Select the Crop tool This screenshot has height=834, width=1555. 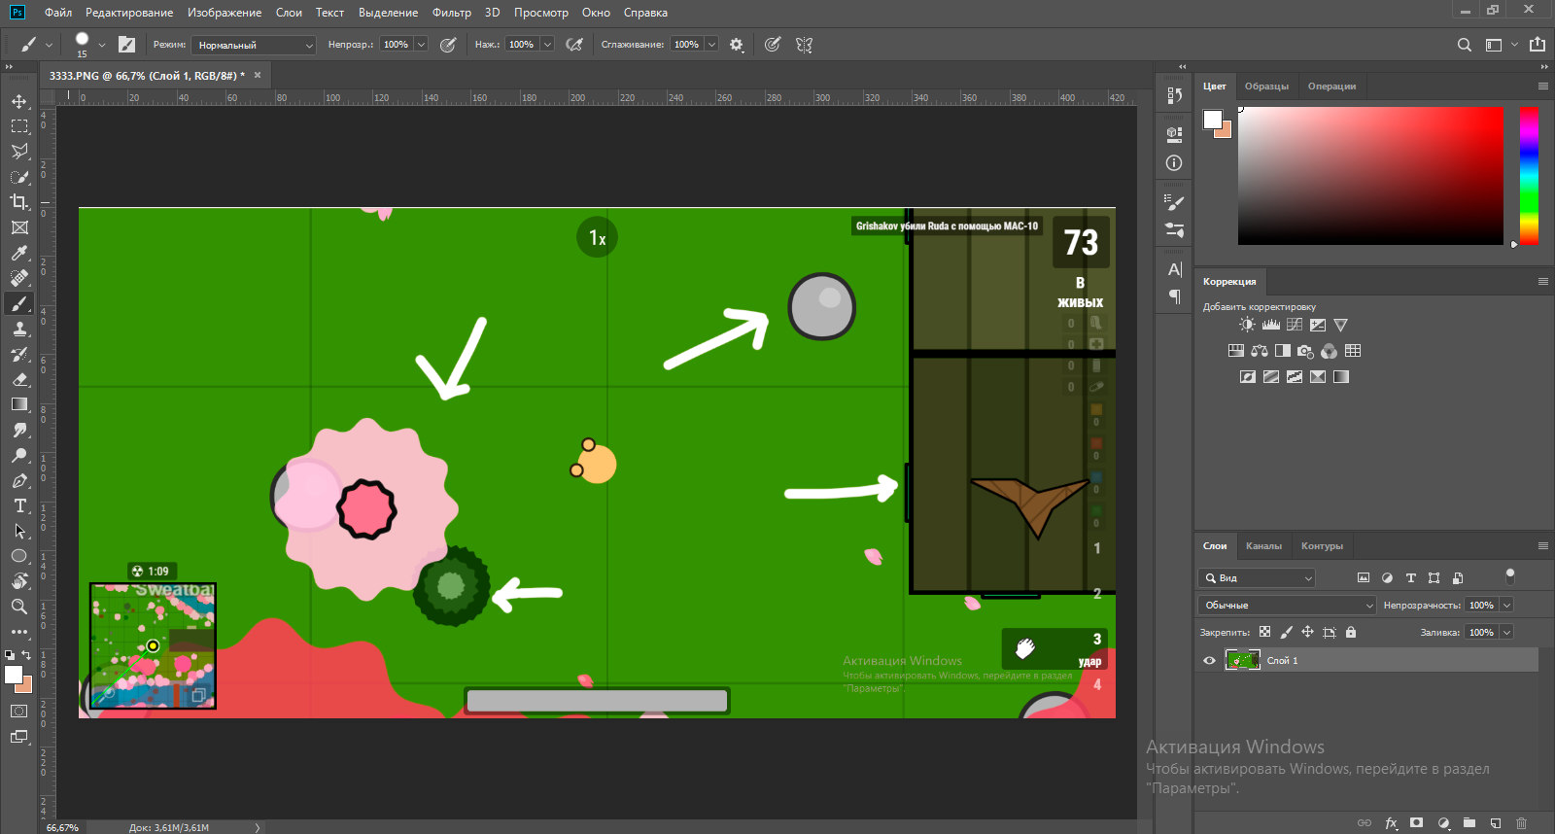pos(19,202)
